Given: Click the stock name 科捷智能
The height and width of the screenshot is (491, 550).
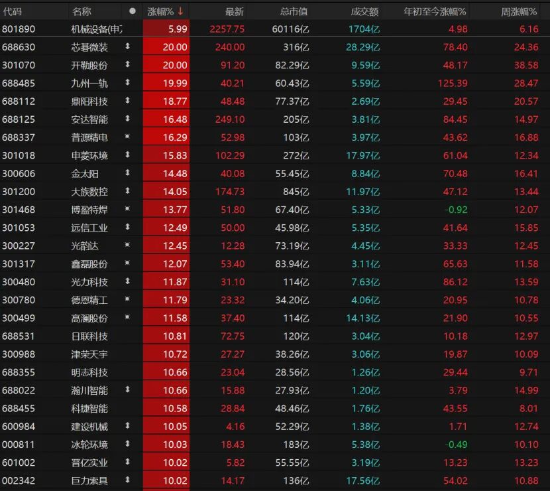Looking at the screenshot, I should click(x=89, y=409).
